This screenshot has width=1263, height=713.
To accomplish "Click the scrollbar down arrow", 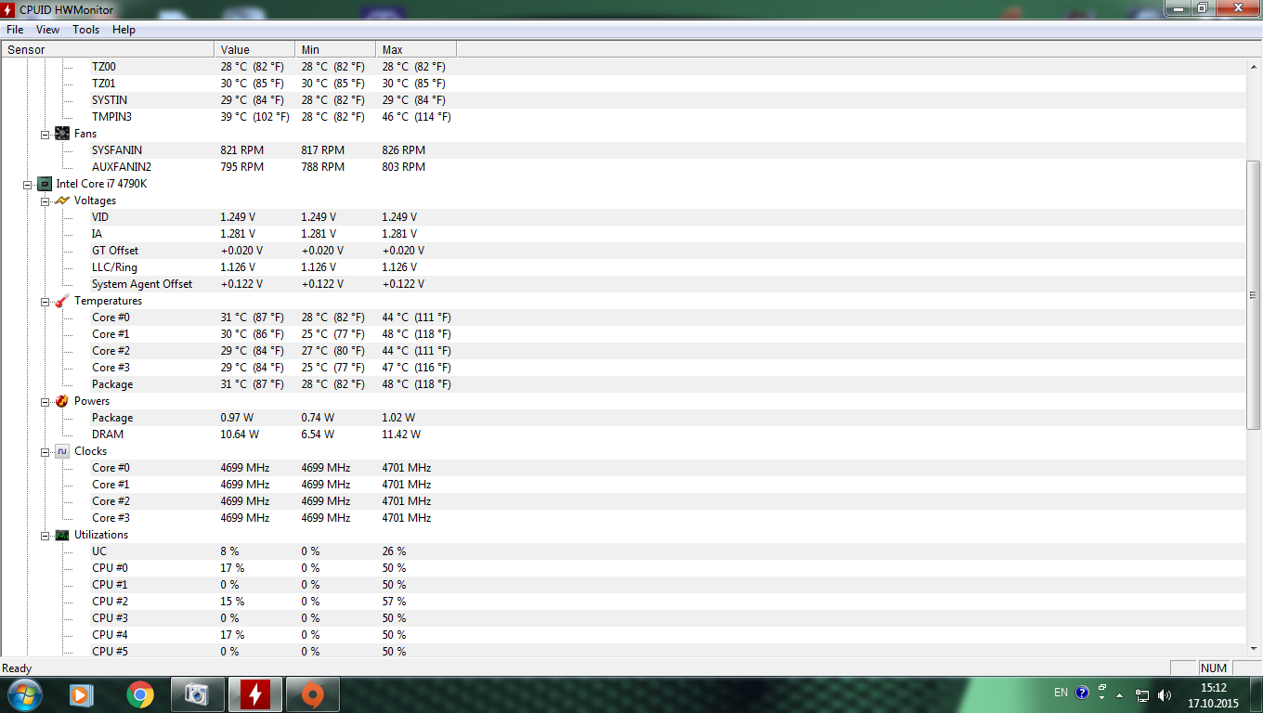I will (1253, 649).
